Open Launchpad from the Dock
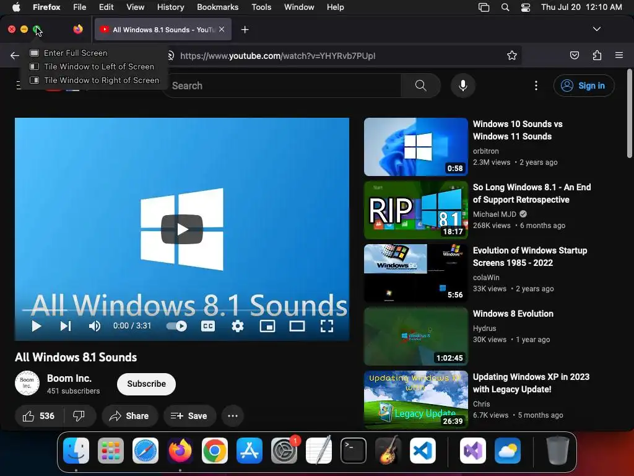Viewport: 634px width, 476px height. click(x=111, y=451)
